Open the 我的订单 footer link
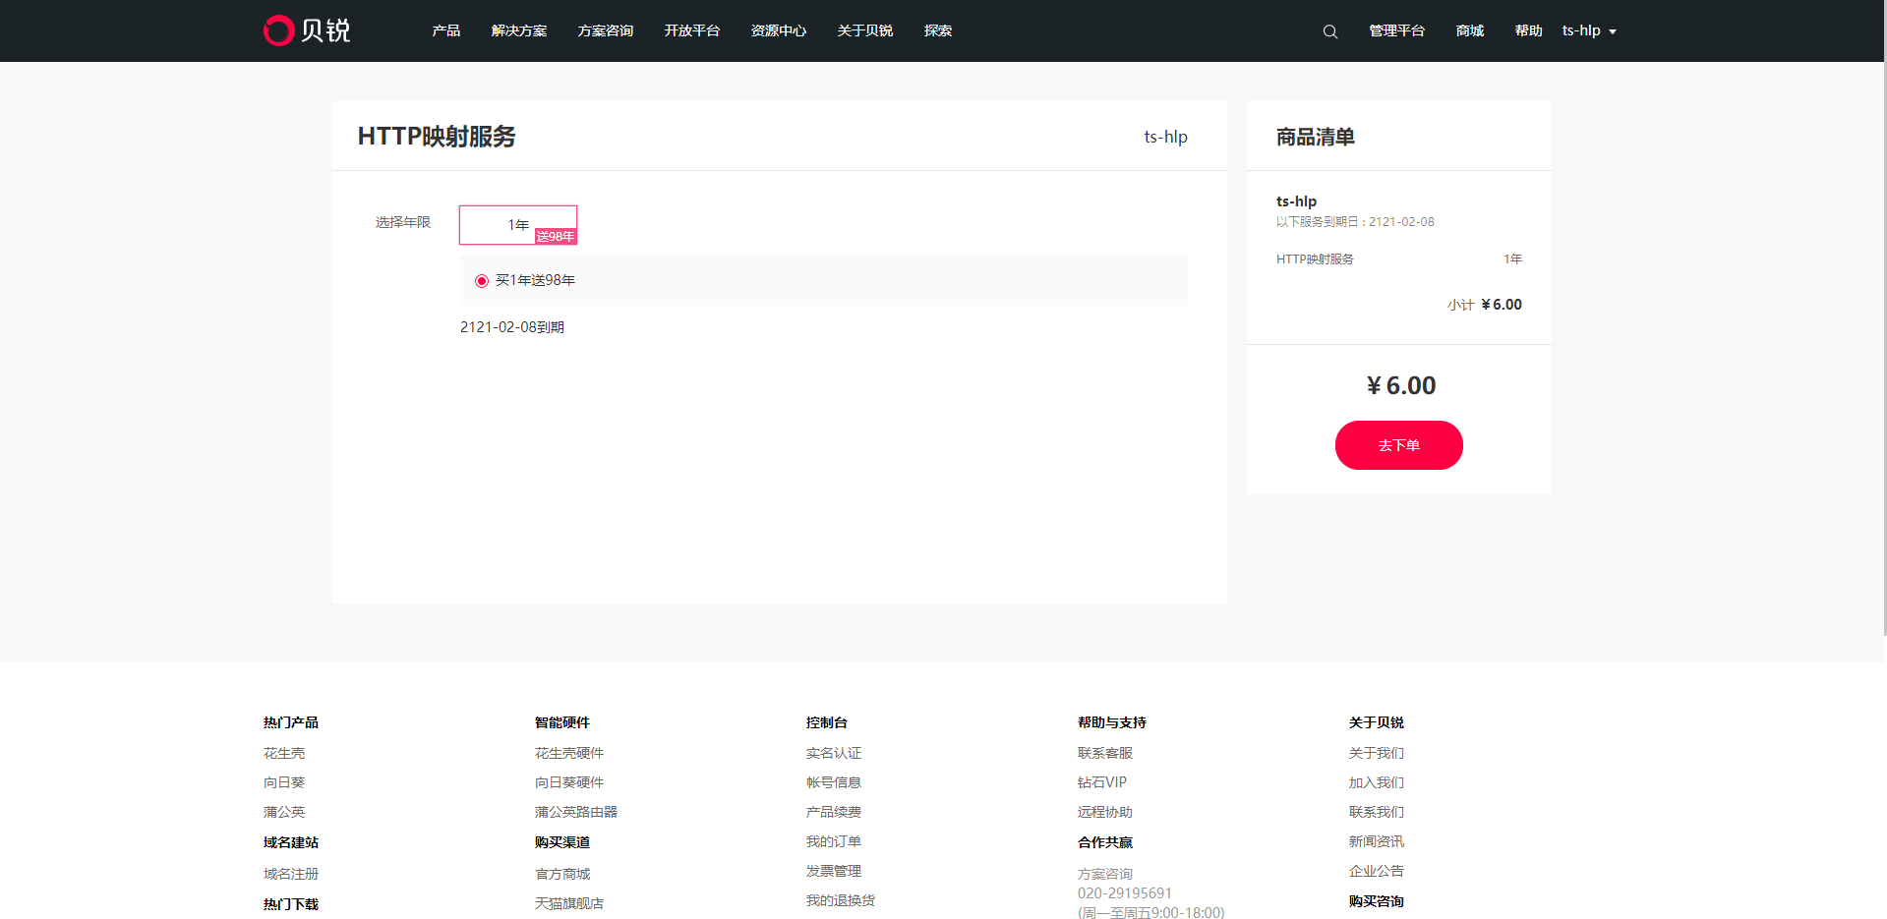The width and height of the screenshot is (1887, 919). coord(834,841)
